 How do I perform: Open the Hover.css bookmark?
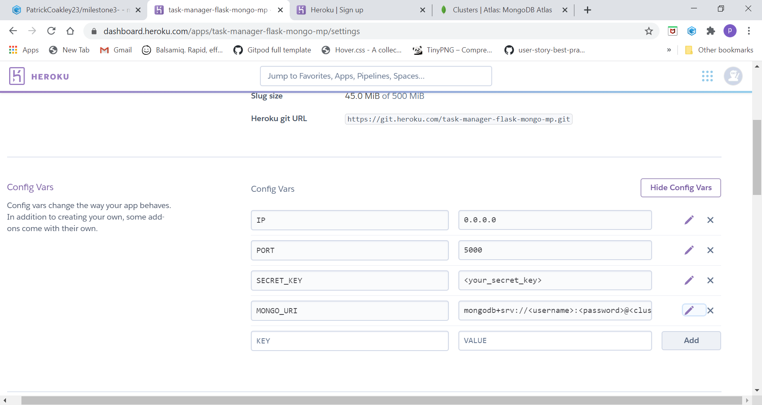pyautogui.click(x=362, y=50)
